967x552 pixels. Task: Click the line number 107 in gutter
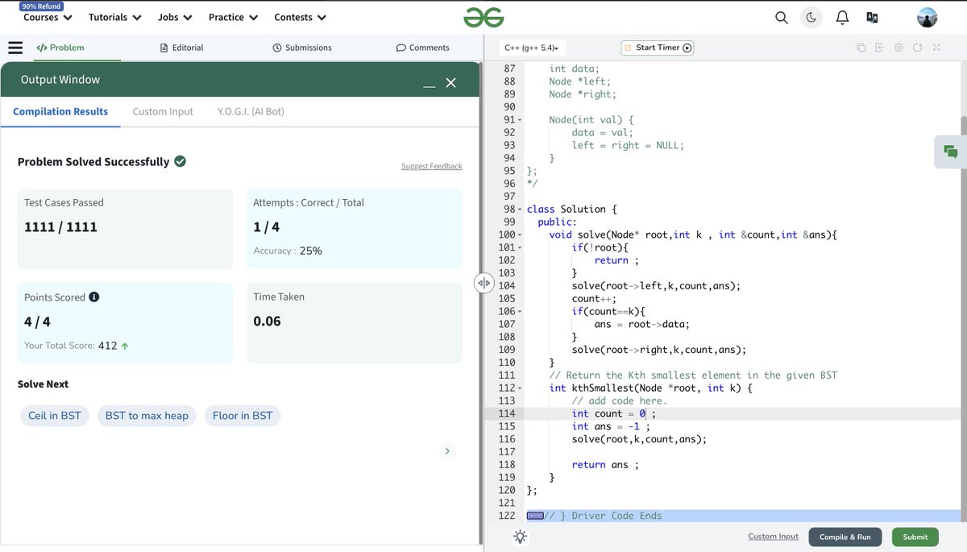[507, 324]
